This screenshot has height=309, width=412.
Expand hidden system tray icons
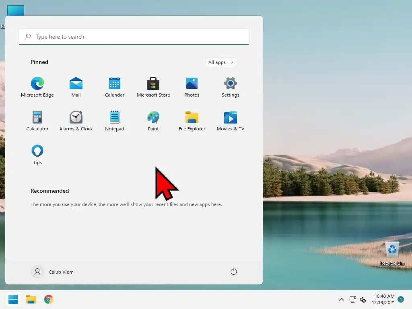[x=341, y=299]
